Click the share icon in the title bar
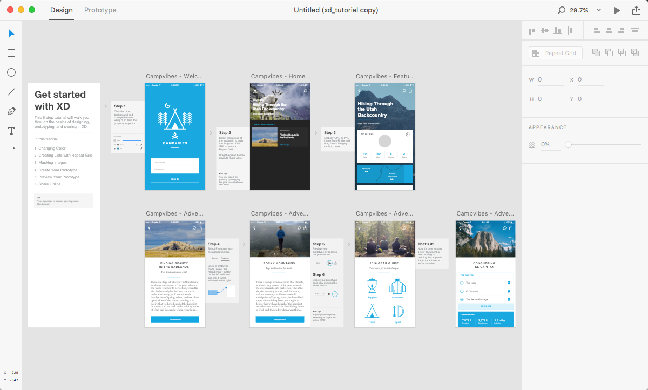The width and height of the screenshot is (648, 390). click(636, 10)
